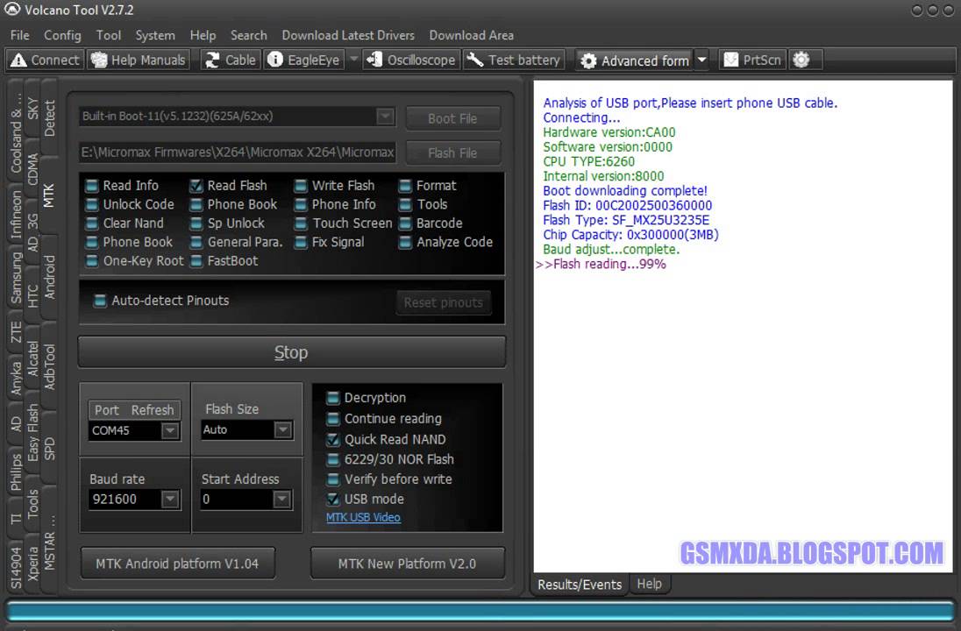
Task: Open the Baud rate 921600 dropdown
Action: point(170,500)
